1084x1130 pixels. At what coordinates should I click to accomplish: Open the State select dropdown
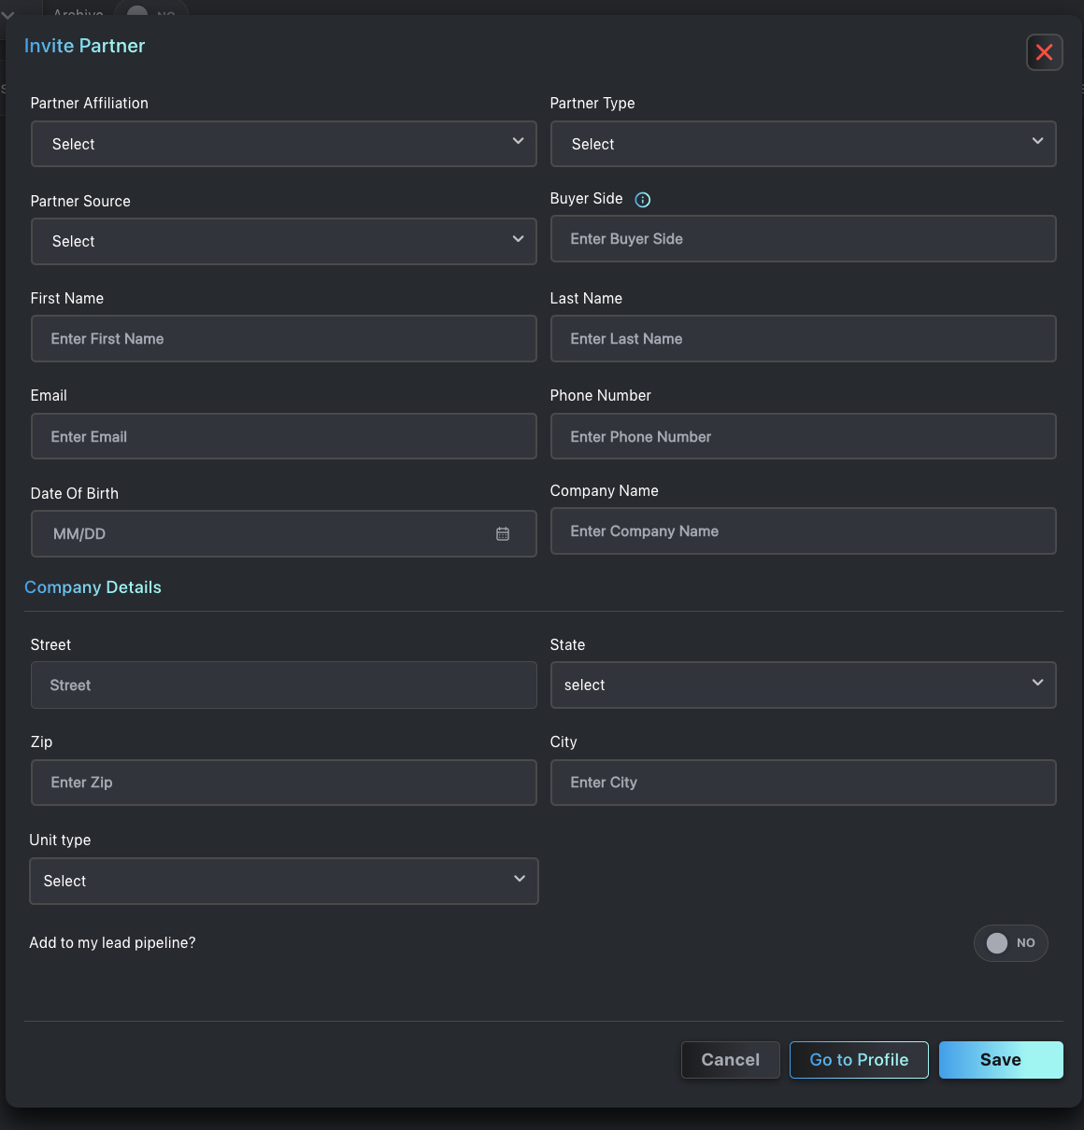pyautogui.click(x=804, y=685)
